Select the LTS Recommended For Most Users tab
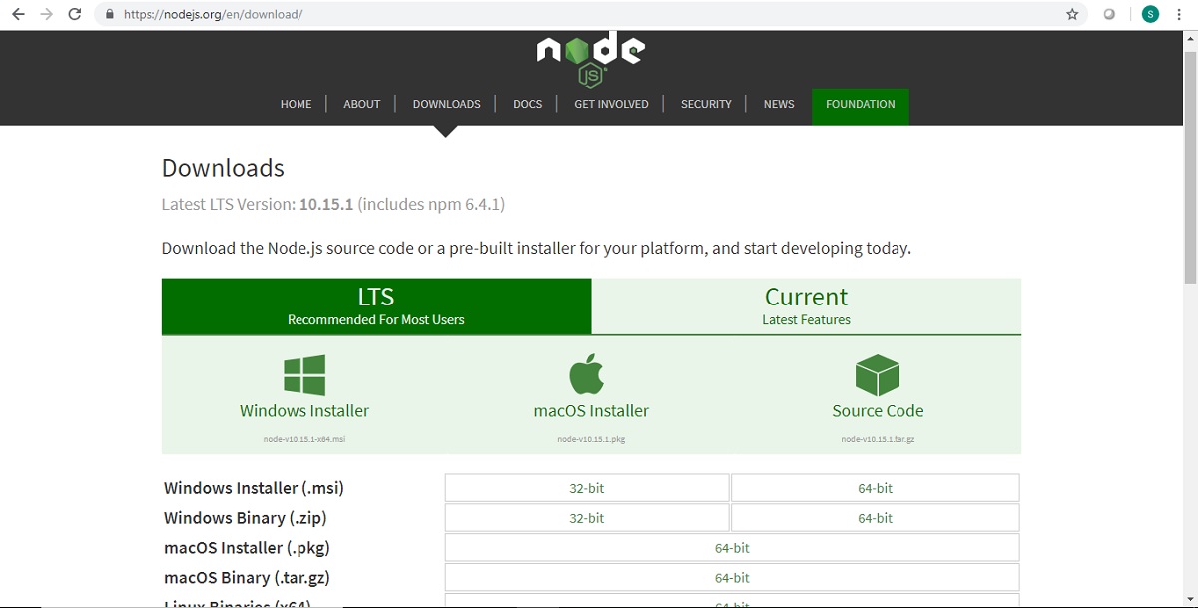 click(x=376, y=306)
